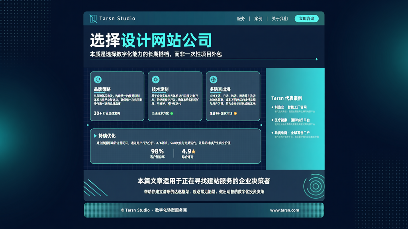Click the Tarsn Studio brand name
The image size is (408, 229).
click(118, 18)
